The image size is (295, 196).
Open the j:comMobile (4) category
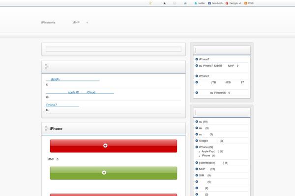[x=213, y=163]
